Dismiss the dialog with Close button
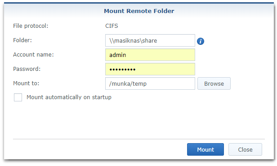Viewport: 277px width, 166px height. [245, 149]
